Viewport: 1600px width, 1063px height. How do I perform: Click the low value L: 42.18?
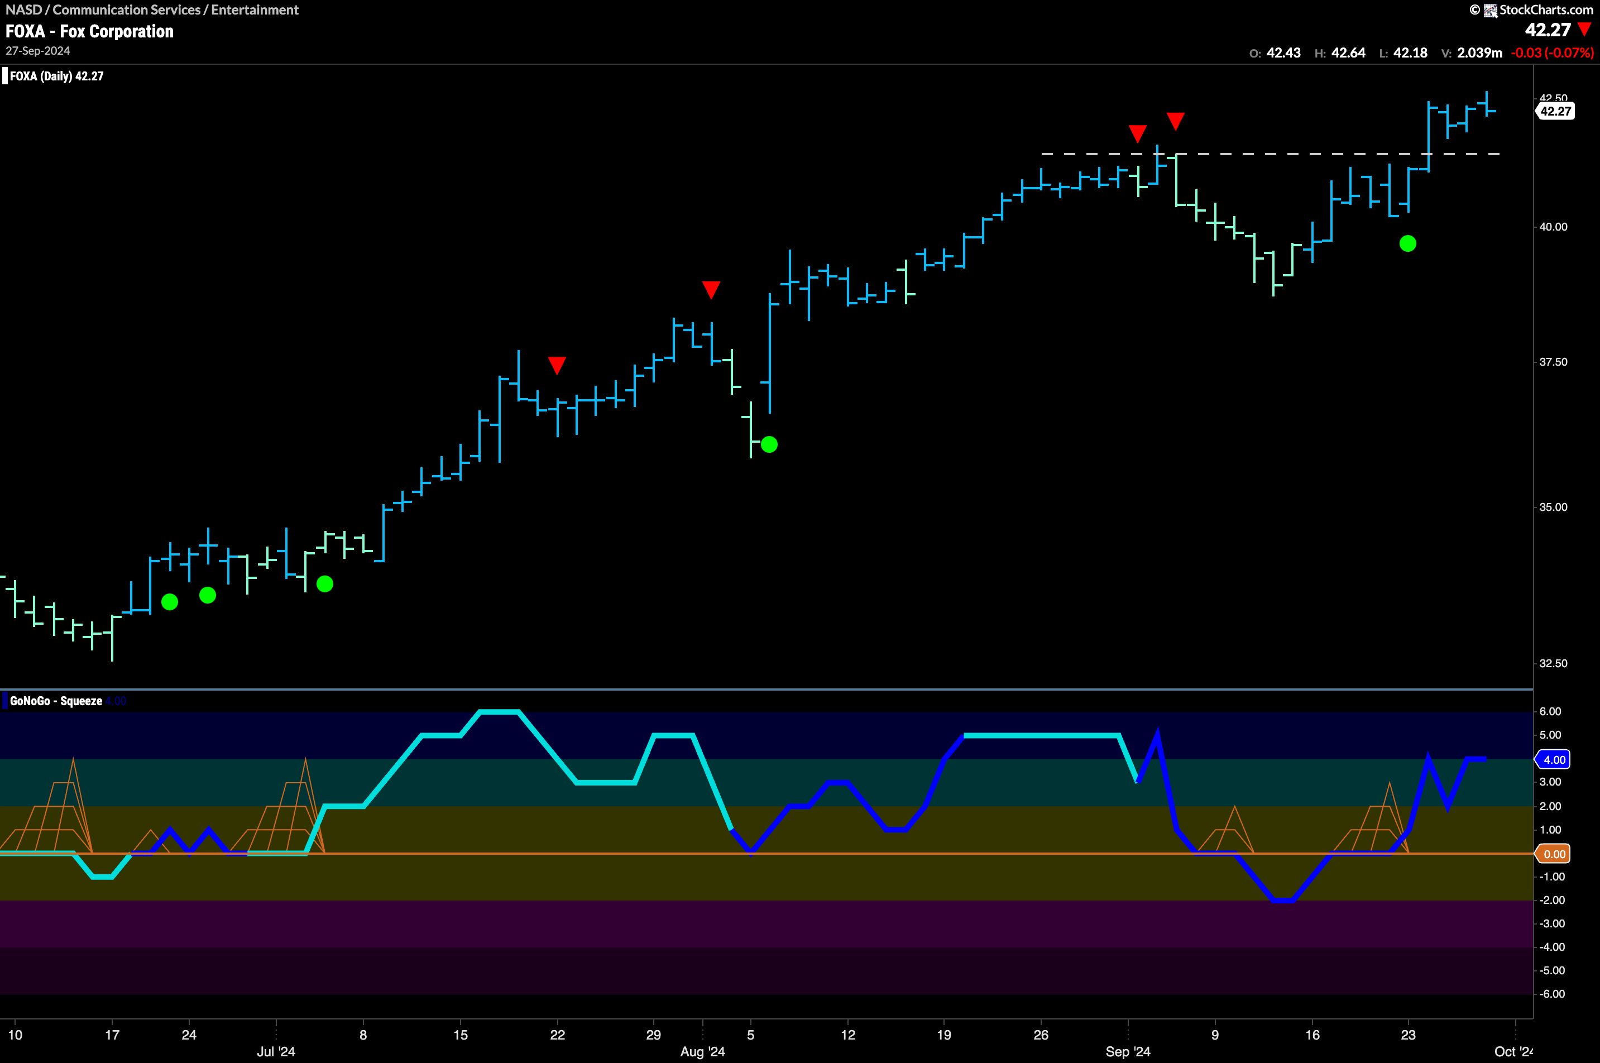point(1403,53)
